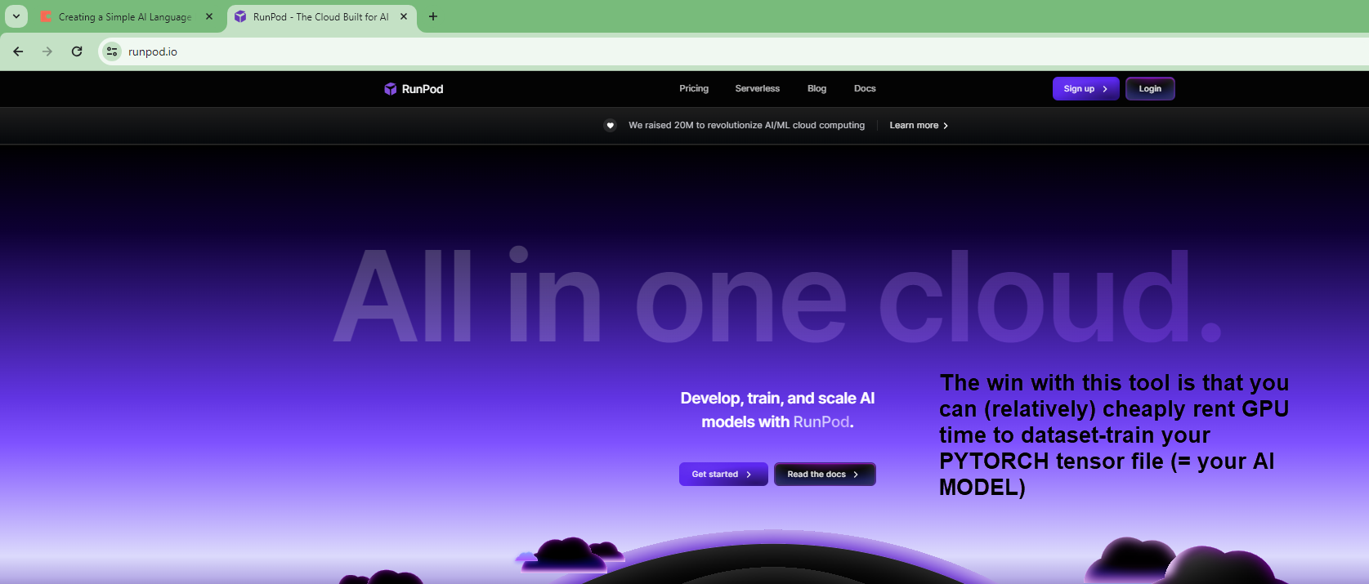Click the Login button
The height and width of the screenshot is (584, 1369).
coord(1150,88)
